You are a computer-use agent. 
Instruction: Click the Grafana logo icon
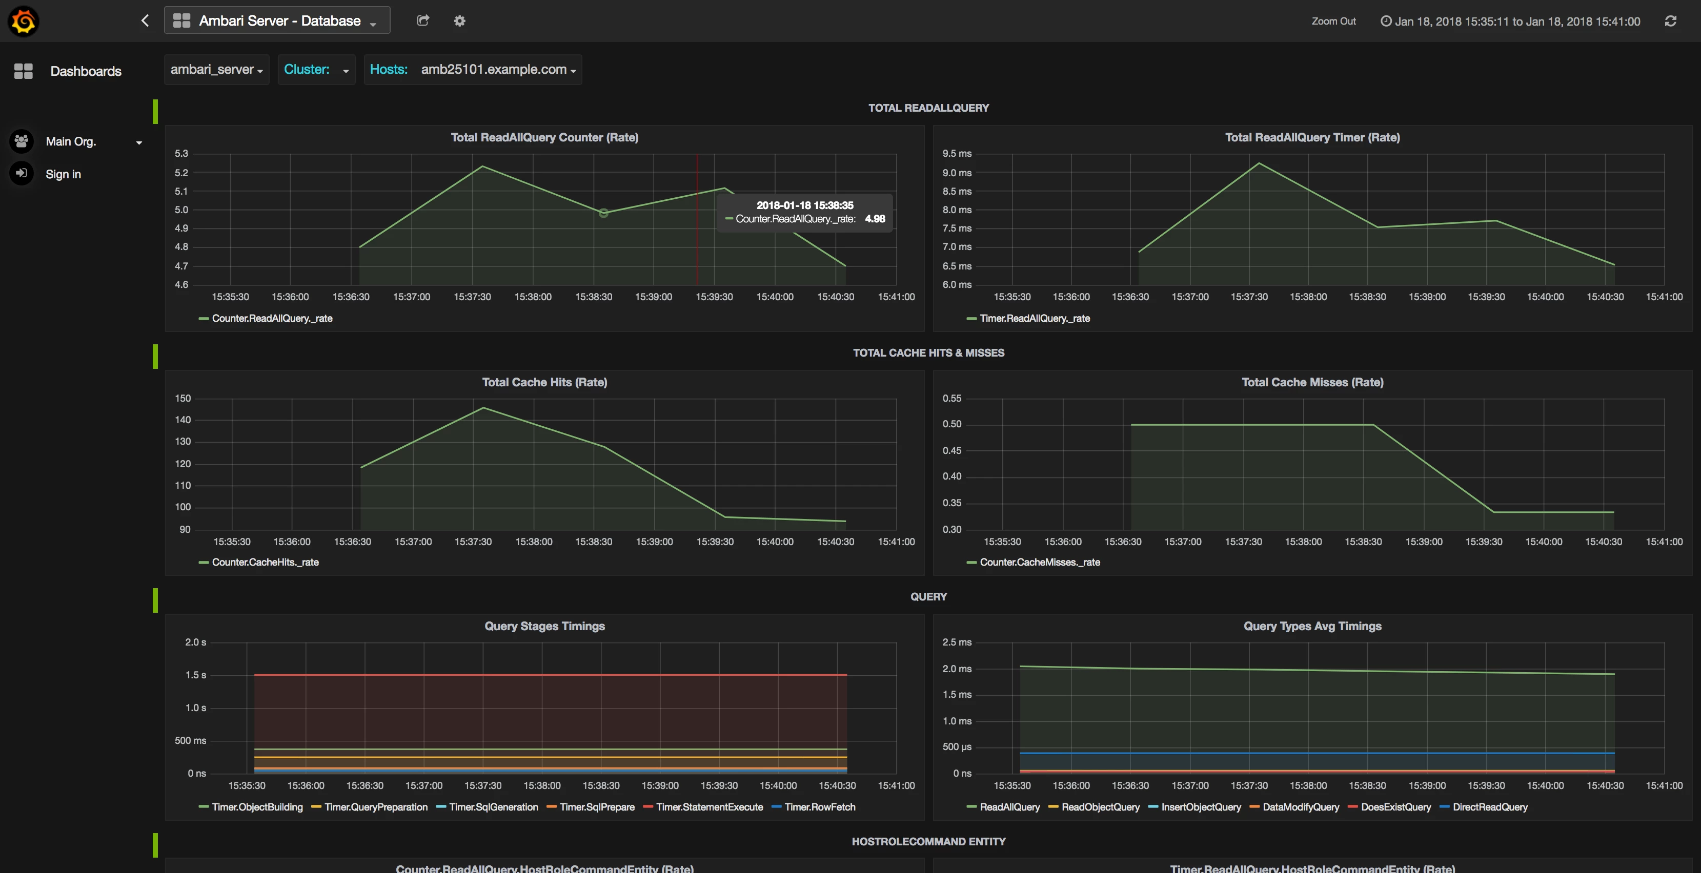pos(23,21)
